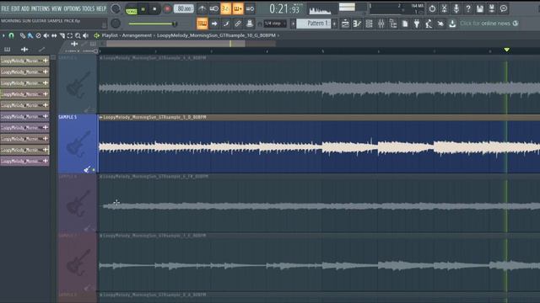
Task: Click the question mark help icon
Action: (x=468, y=8)
